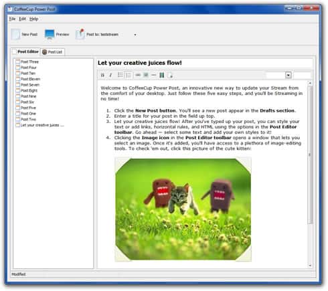Click the text 'New Post button' in step 1

pyautogui.click(x=155, y=110)
